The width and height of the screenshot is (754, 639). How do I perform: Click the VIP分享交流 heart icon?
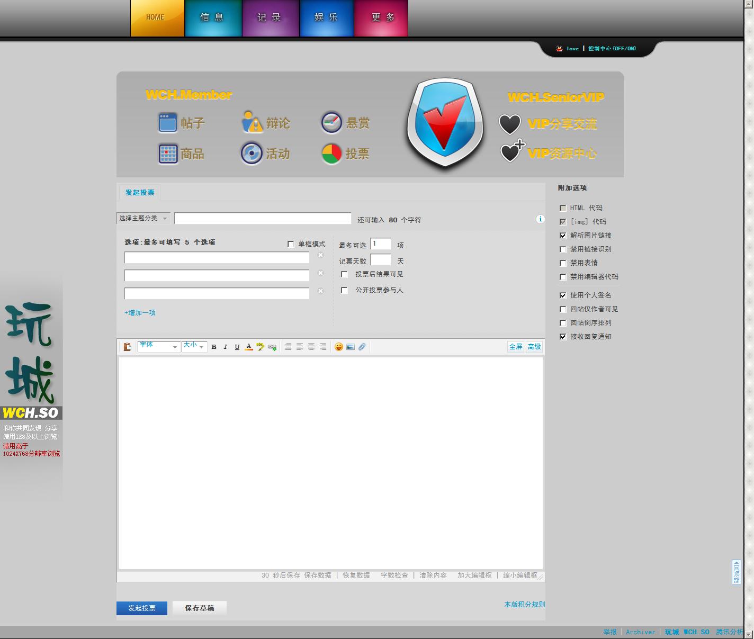510,124
